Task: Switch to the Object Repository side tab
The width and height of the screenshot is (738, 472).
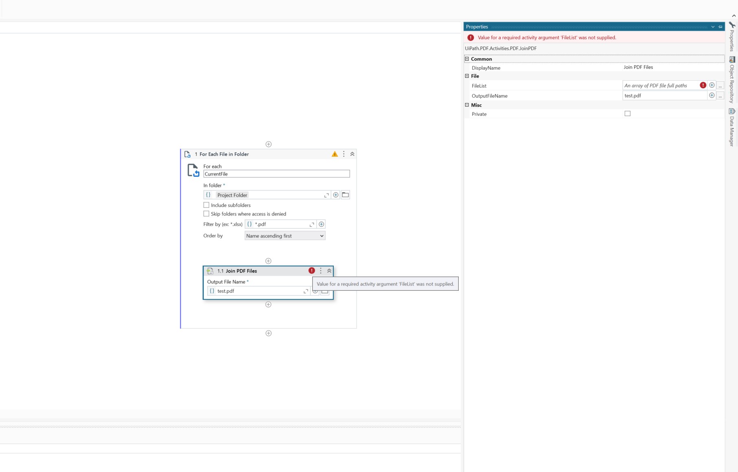Action: pyautogui.click(x=731, y=80)
